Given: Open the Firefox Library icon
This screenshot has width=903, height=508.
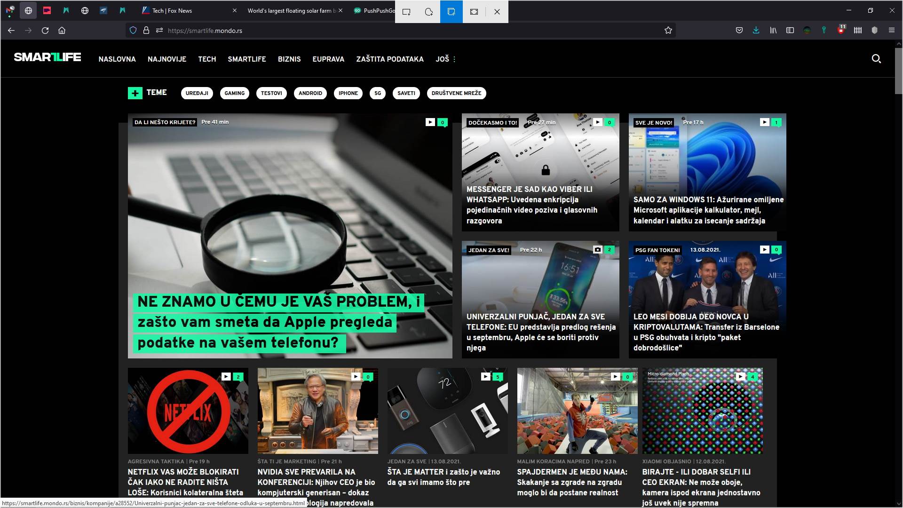Looking at the screenshot, I should click(x=773, y=30).
